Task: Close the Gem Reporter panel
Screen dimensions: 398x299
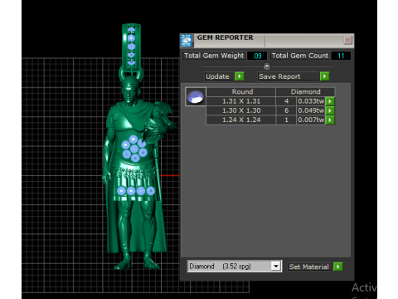Action: pos(347,40)
